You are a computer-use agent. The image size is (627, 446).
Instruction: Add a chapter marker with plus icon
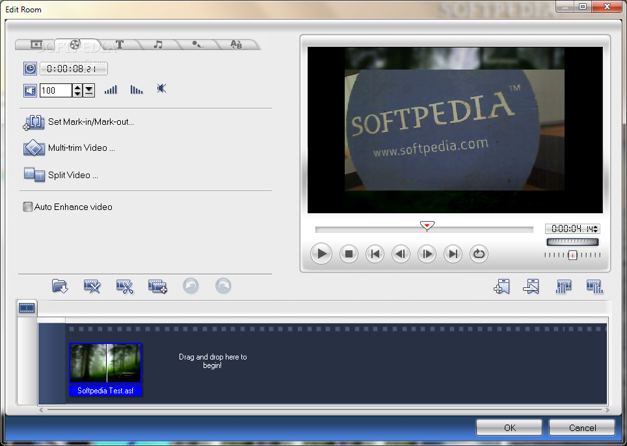(502, 286)
